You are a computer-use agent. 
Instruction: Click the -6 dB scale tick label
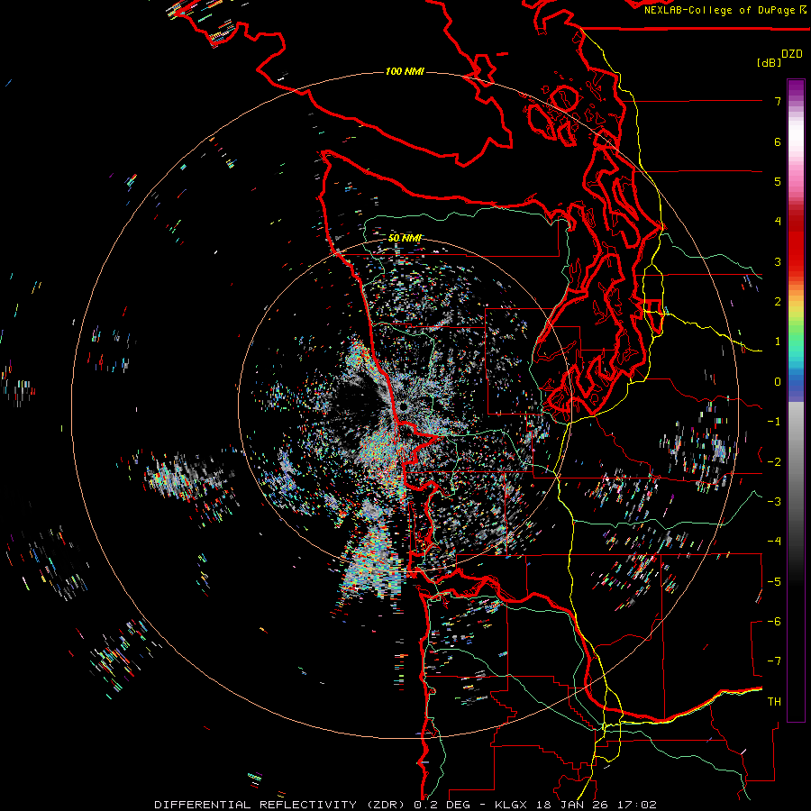(774, 621)
